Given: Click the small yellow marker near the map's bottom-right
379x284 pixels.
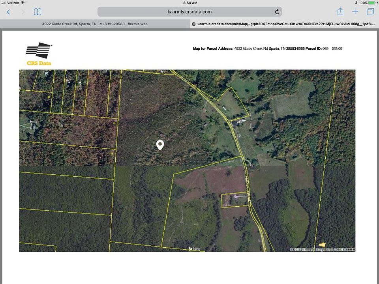Looking at the screenshot, I should [323, 245].
